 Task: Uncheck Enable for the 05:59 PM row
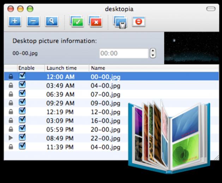(22, 128)
